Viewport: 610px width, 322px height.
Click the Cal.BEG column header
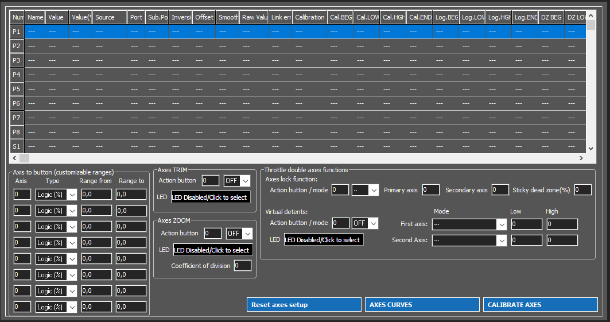340,17
